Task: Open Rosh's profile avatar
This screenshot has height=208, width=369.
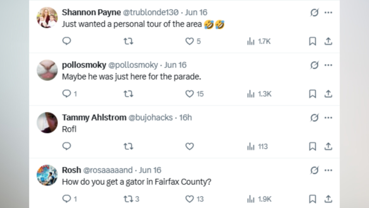Action: 47,175
